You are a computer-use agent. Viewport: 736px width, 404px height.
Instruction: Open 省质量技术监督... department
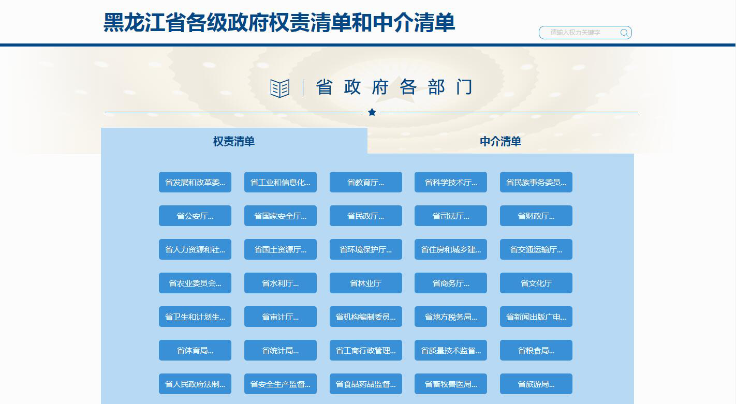[451, 350]
